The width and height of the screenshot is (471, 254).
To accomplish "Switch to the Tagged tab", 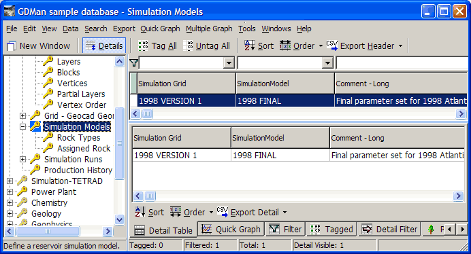I will [331, 230].
